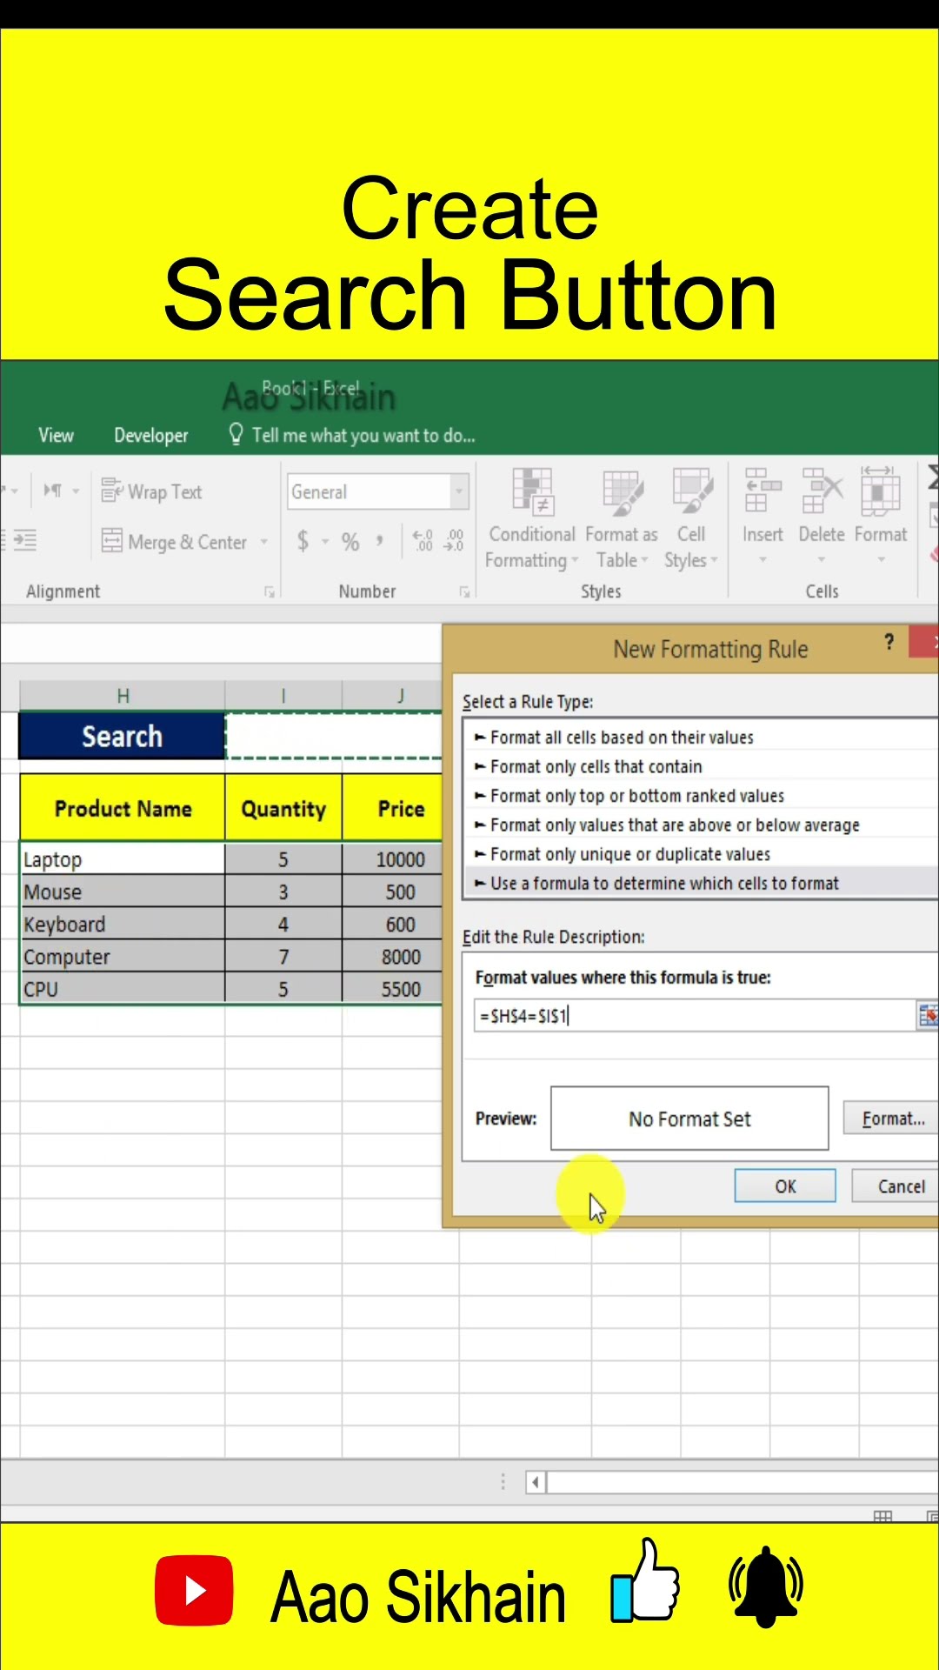
Task: Click the search input cell next to Search
Action: tap(334, 736)
